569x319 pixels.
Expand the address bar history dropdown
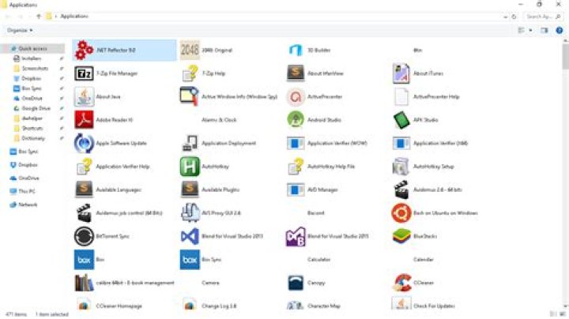tap(505, 17)
